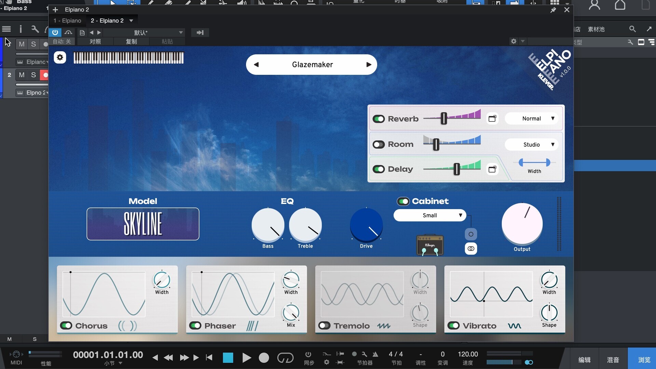Click the 复制 copy button
The image size is (656, 369).
(132, 42)
